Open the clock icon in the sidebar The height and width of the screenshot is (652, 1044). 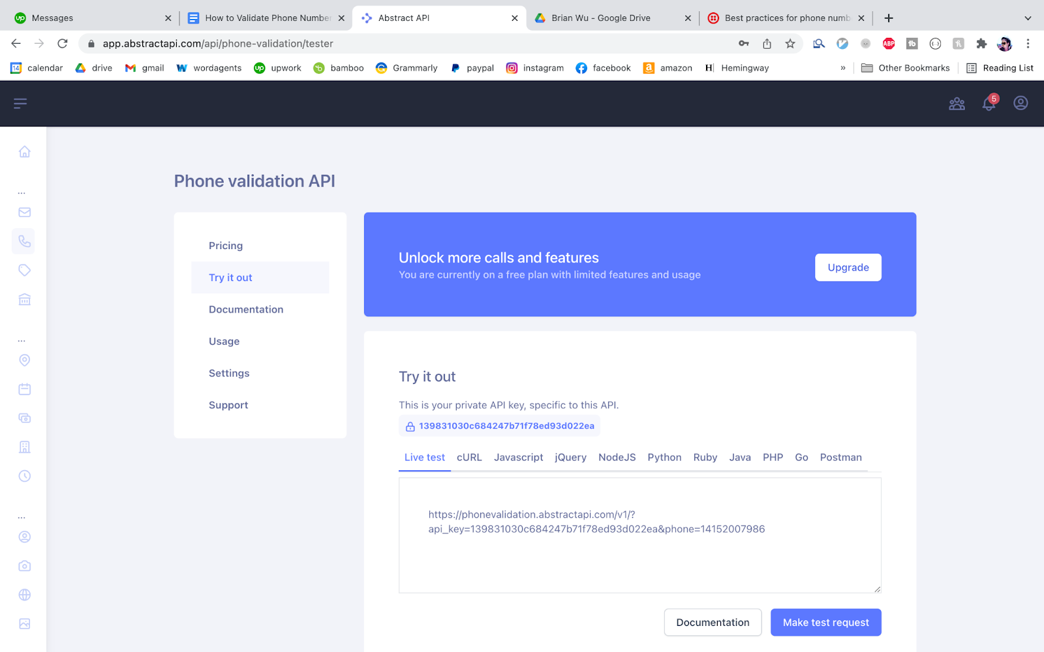(24, 475)
